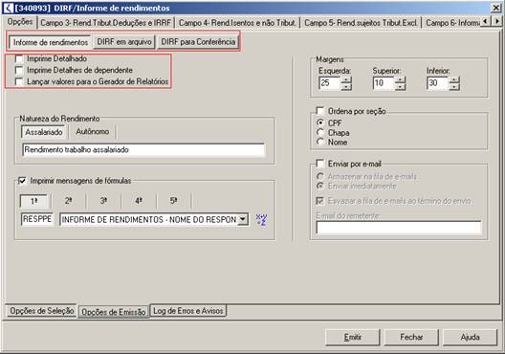Decrease the Inferior margin value
This screenshot has height=354, width=505.
tap(454, 86)
